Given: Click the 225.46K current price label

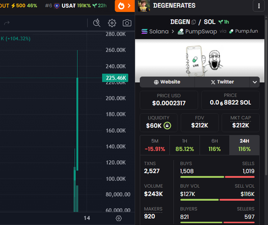Looking at the screenshot, I should point(115,78).
